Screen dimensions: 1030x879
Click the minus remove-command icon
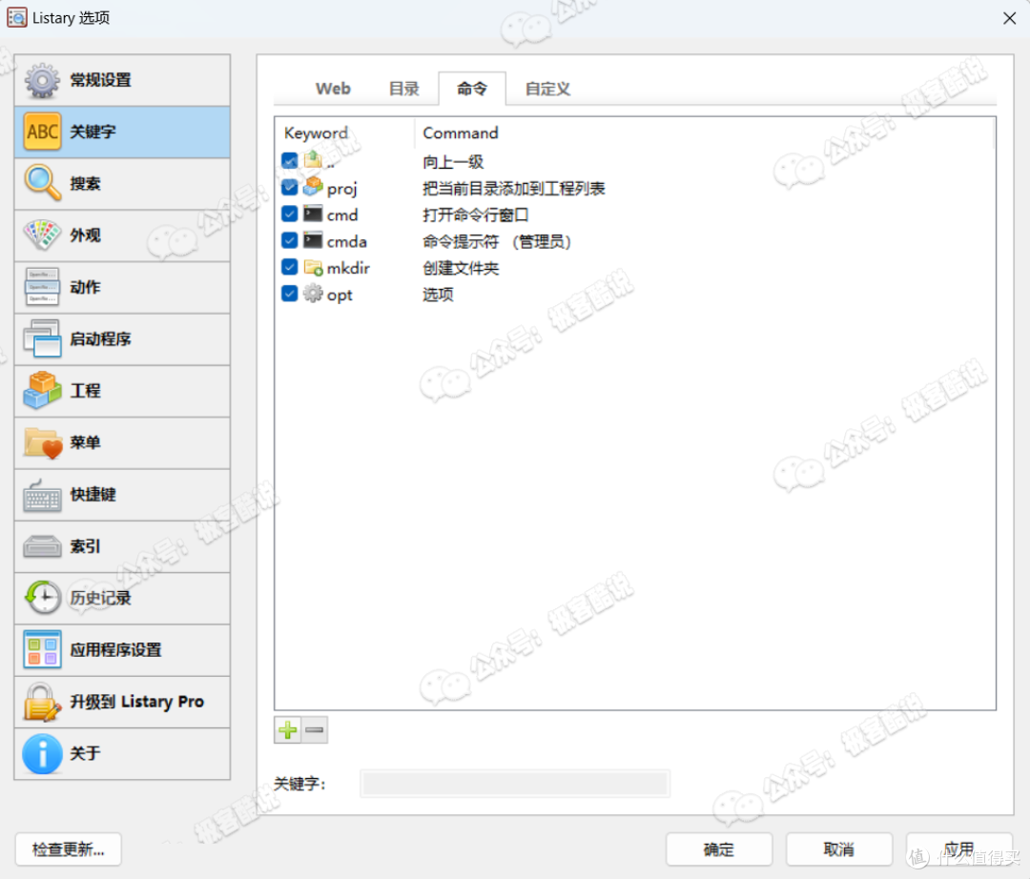[x=315, y=730]
